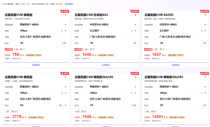Image resolution: width=210 pixels, height=127 pixels.
Task: Click 首单专享，2.7折低成本开启业务 subtitle
Action: (17, 19)
